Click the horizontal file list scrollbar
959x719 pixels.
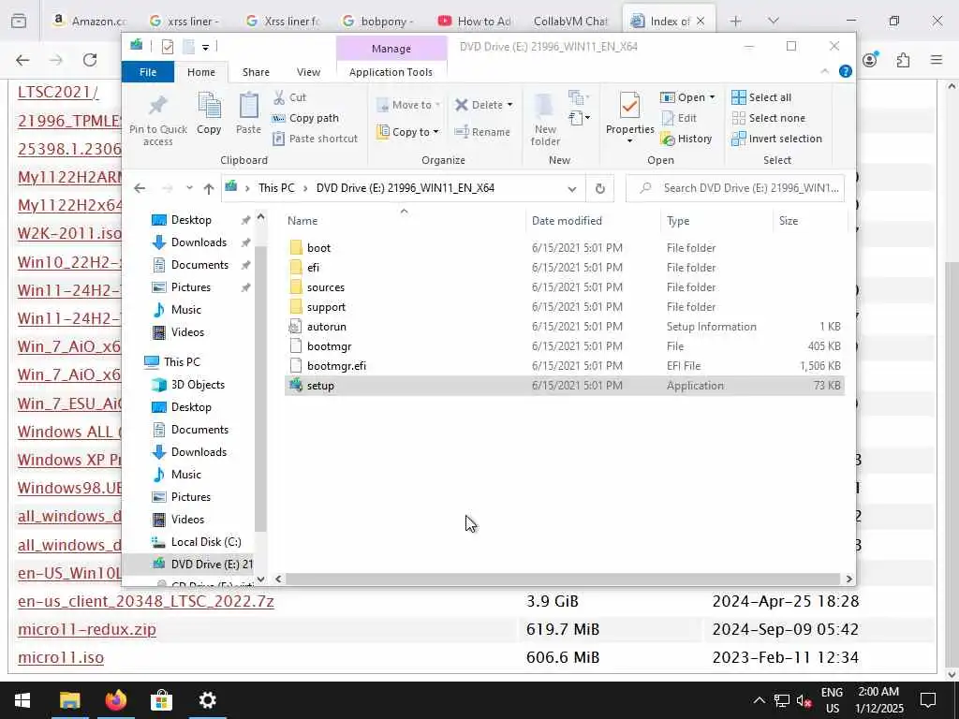(563, 579)
